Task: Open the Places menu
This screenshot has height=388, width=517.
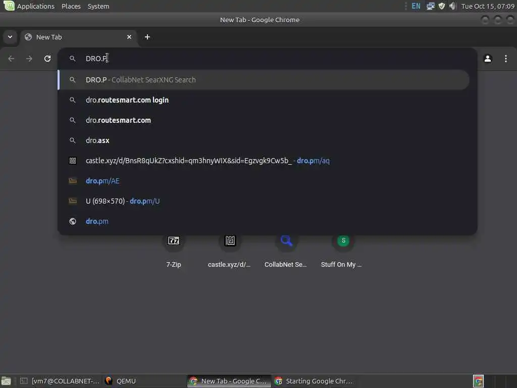Action: (71, 6)
